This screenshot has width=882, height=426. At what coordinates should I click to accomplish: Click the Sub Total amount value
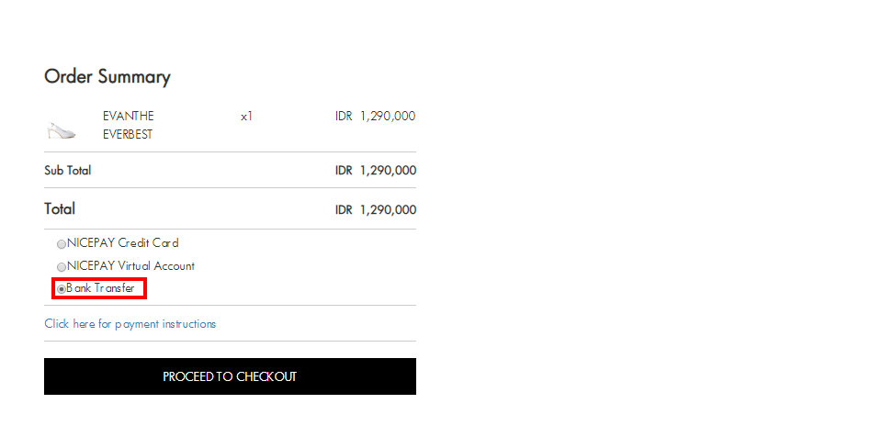pyautogui.click(x=376, y=170)
